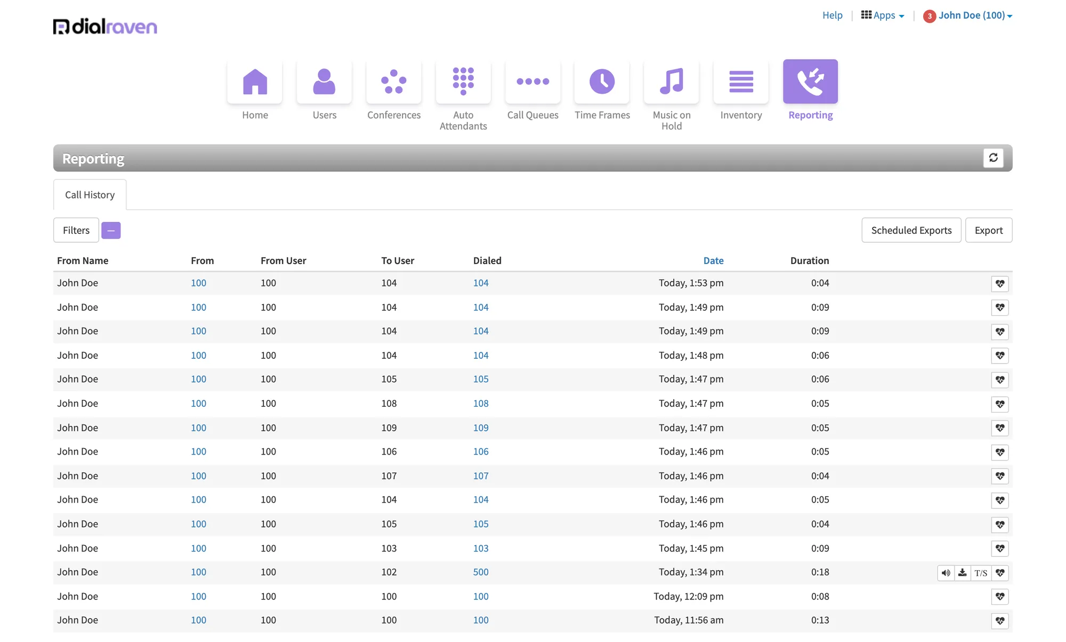Image resolution: width=1066 pixels, height=642 pixels.
Task: View call quality for 11:56 am call
Action: point(1000,621)
